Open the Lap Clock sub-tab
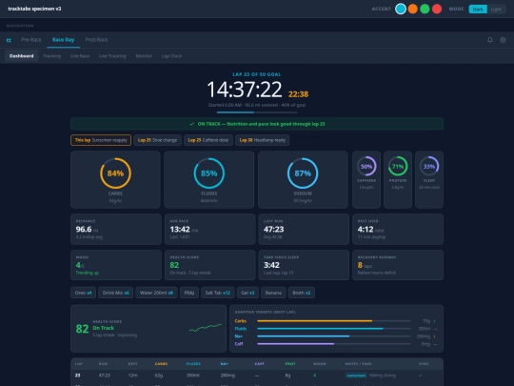The image size is (514, 386). pos(171,56)
